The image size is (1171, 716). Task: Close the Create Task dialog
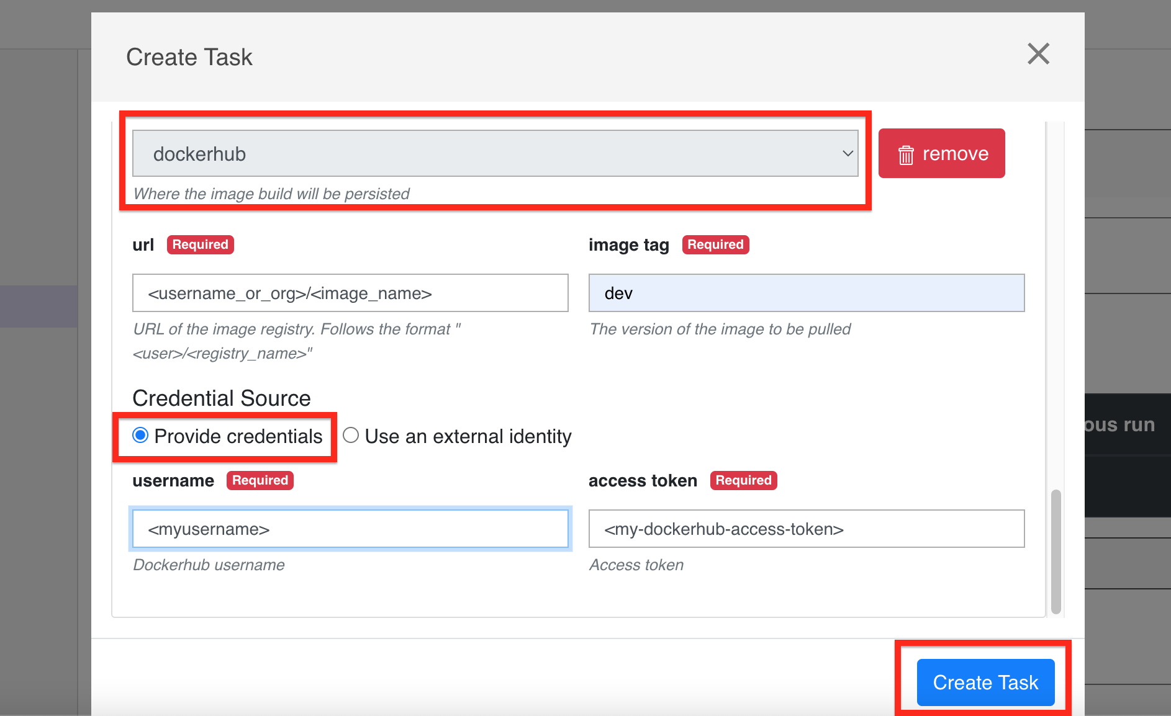click(1038, 54)
